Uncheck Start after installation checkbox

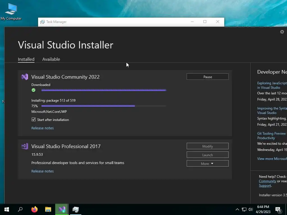click(x=34, y=120)
